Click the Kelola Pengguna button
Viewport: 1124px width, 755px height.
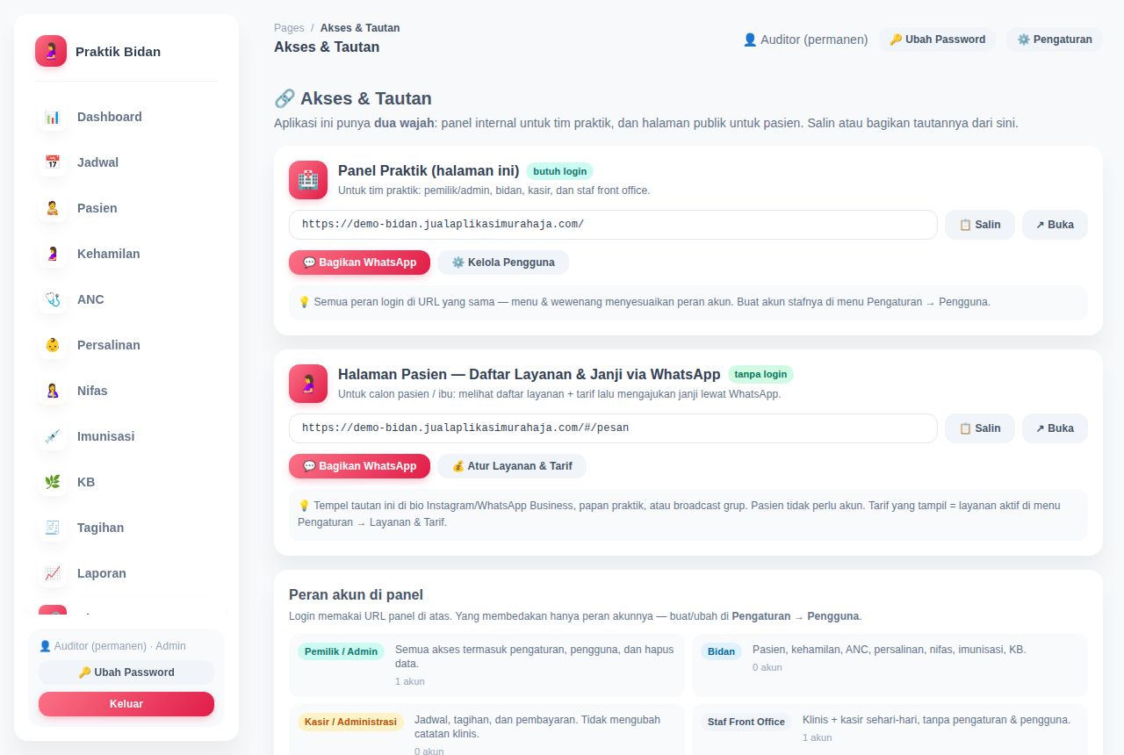tap(503, 262)
